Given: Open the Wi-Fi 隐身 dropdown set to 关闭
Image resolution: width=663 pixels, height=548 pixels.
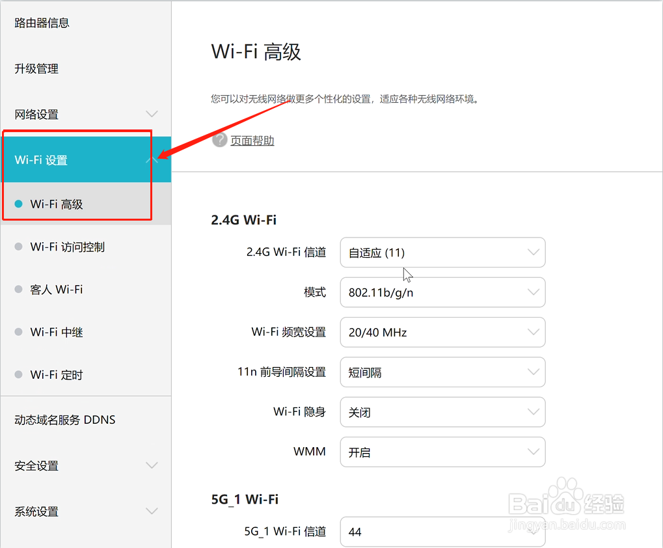Looking at the screenshot, I should tap(442, 411).
